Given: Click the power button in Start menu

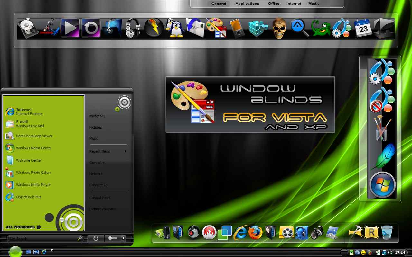Looking at the screenshot, I should point(96,238).
